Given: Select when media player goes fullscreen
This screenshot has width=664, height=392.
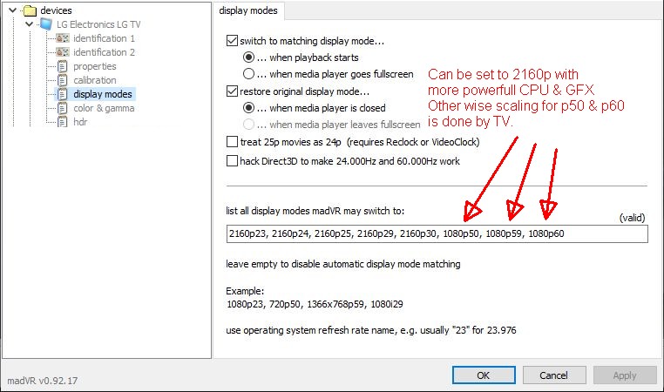Looking at the screenshot, I should tap(248, 74).
